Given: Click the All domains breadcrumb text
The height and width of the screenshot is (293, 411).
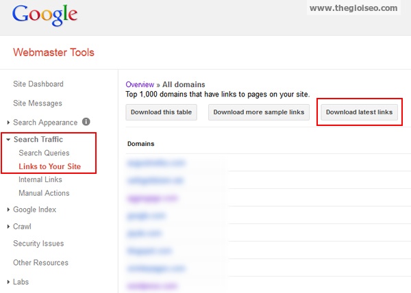Looking at the screenshot, I should click(184, 85).
